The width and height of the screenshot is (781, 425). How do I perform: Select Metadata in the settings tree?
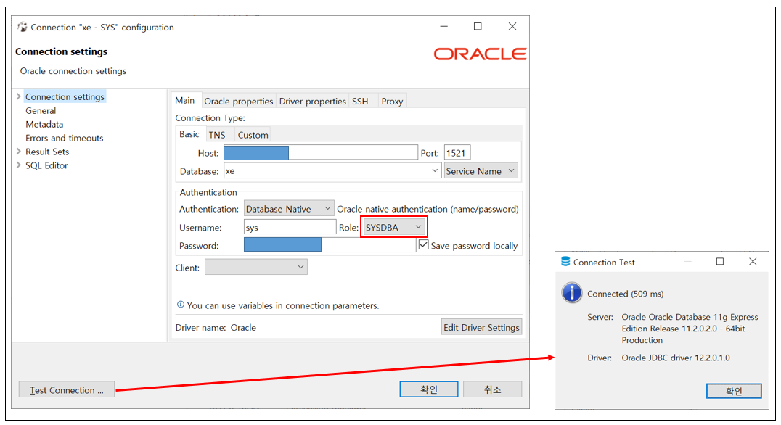(x=44, y=124)
